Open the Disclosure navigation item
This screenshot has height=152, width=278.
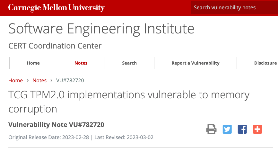[x=265, y=63]
